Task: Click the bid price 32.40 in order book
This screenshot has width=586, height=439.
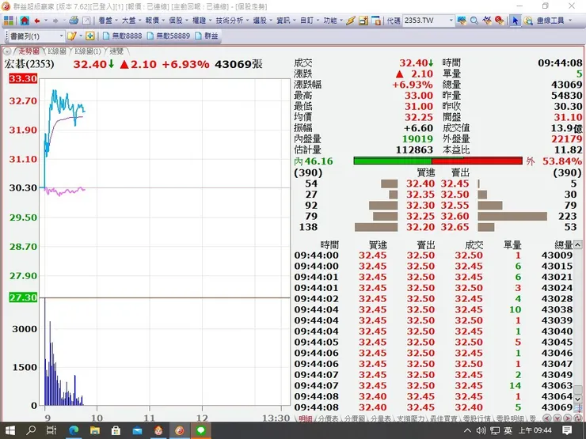Action: pyautogui.click(x=420, y=184)
